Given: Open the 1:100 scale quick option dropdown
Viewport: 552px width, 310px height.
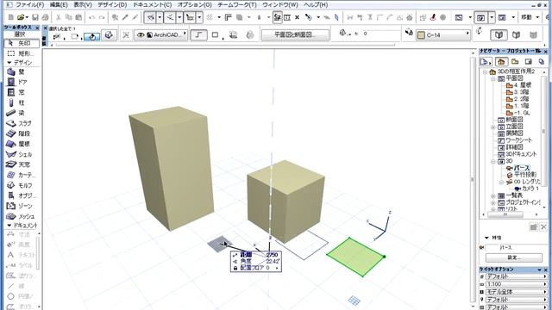Looking at the screenshot, I should (x=517, y=284).
